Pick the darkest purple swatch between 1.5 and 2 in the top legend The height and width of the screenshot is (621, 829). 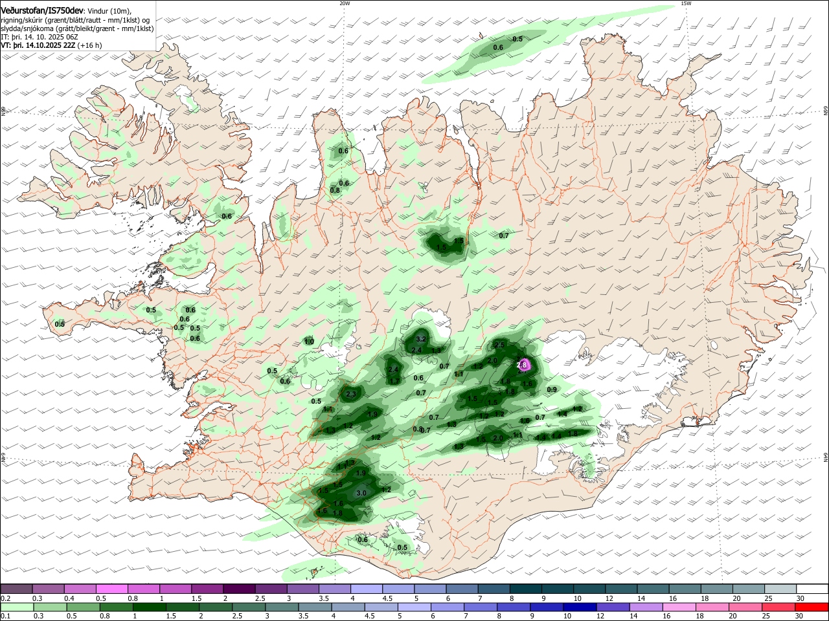pos(238,589)
